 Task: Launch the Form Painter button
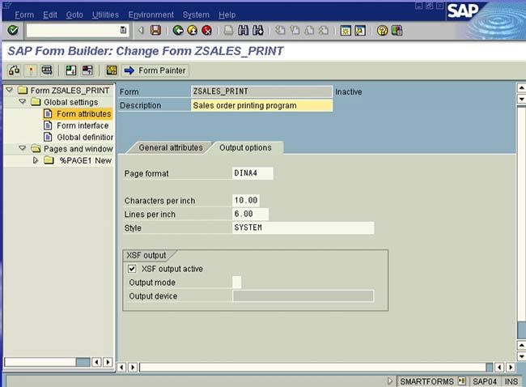click(155, 70)
